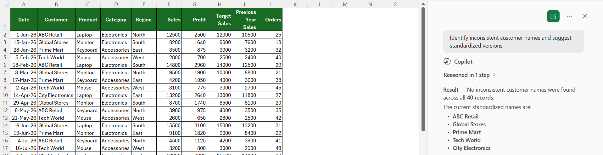Select the sales value 15500

pos(169,125)
